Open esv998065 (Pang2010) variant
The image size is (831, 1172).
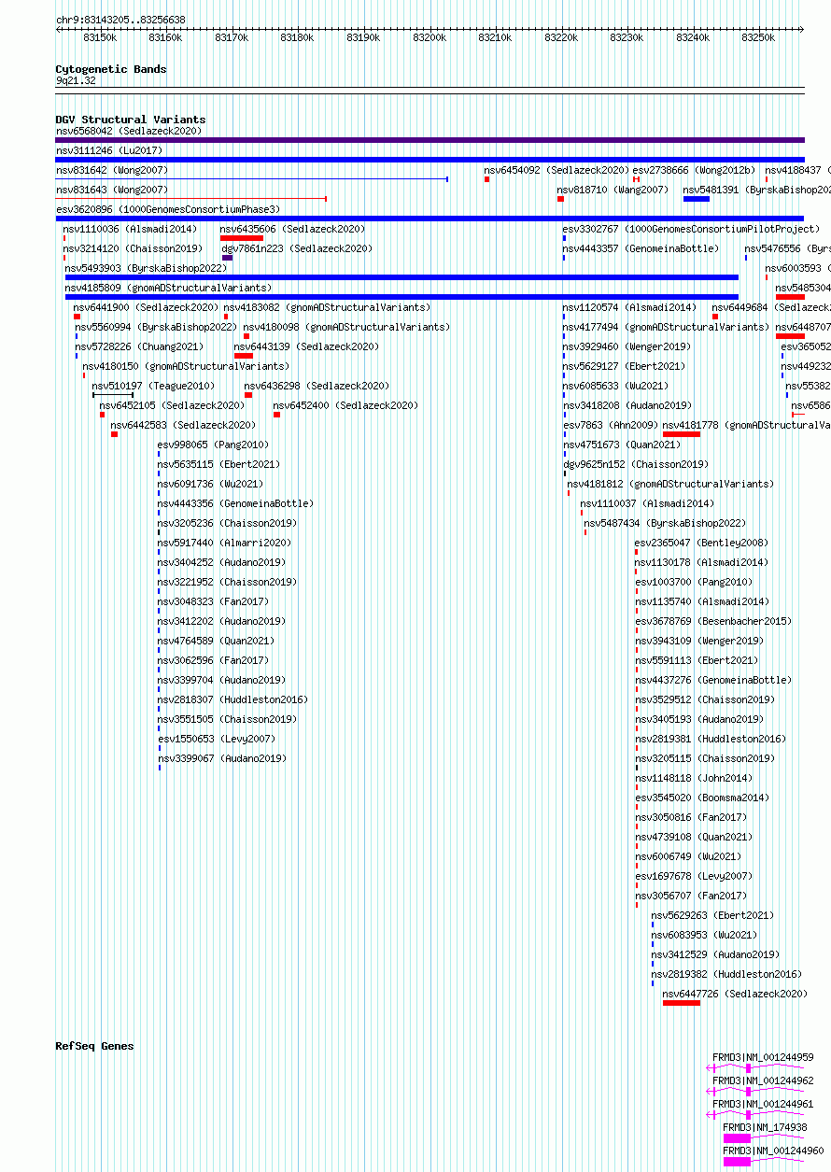tap(213, 445)
